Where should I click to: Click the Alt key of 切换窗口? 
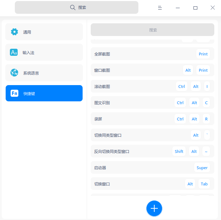coord(190,184)
